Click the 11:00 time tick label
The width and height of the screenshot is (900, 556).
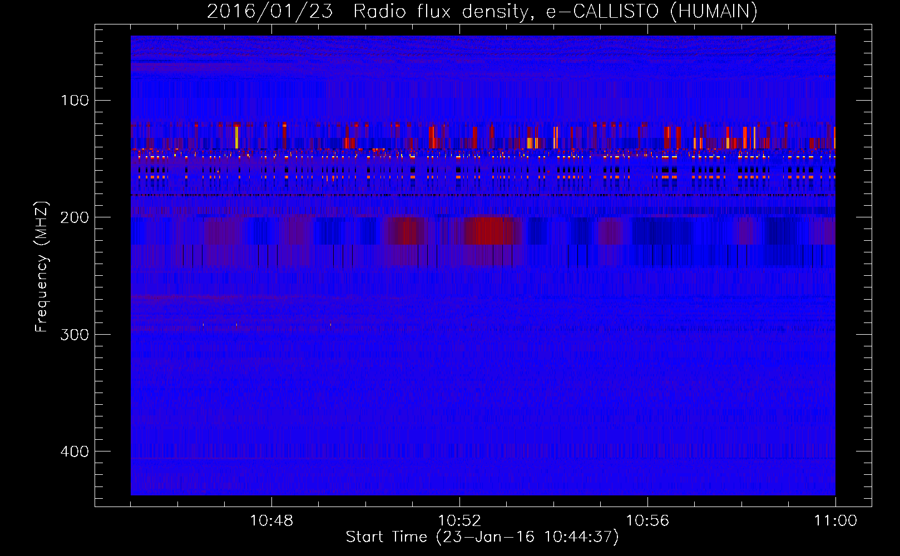pyautogui.click(x=835, y=521)
